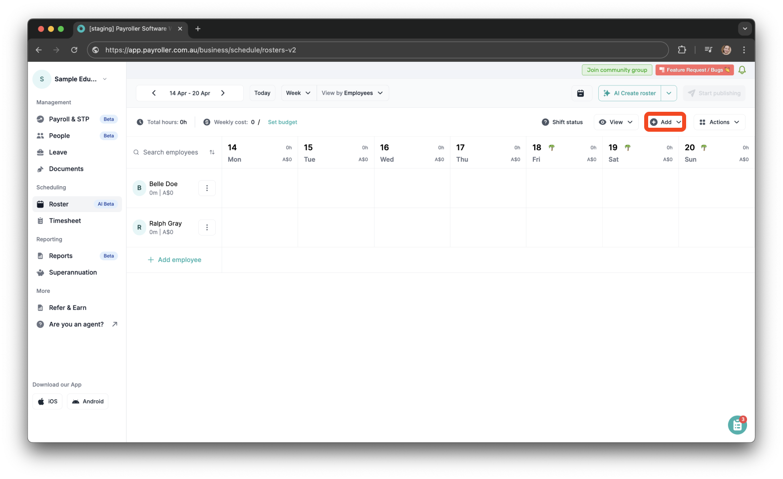The height and width of the screenshot is (479, 783).
Task: Go to previous week arrow
Action: 154,93
